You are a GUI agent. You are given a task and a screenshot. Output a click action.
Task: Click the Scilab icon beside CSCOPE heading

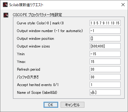click(6, 15)
